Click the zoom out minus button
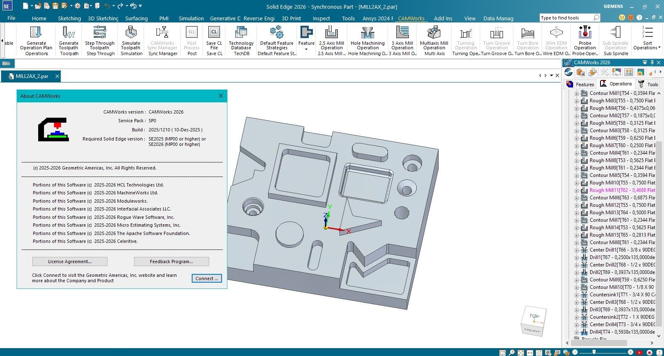This screenshot has width=664, height=356. tap(575, 352)
